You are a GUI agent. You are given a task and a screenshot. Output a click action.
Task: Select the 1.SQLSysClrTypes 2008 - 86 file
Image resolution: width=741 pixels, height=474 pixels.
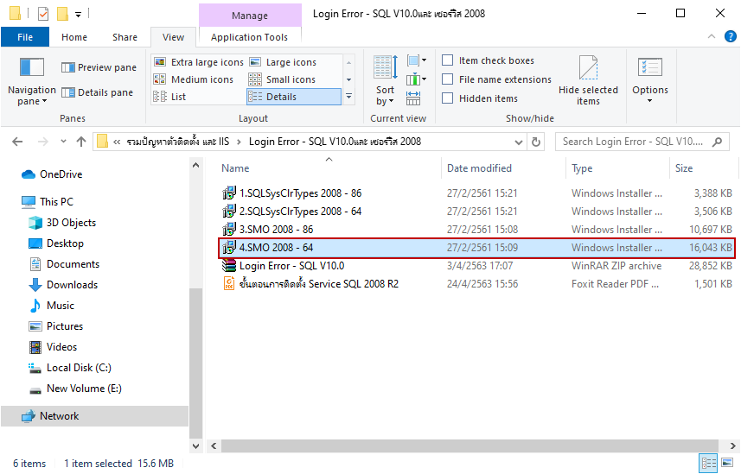[x=300, y=193]
